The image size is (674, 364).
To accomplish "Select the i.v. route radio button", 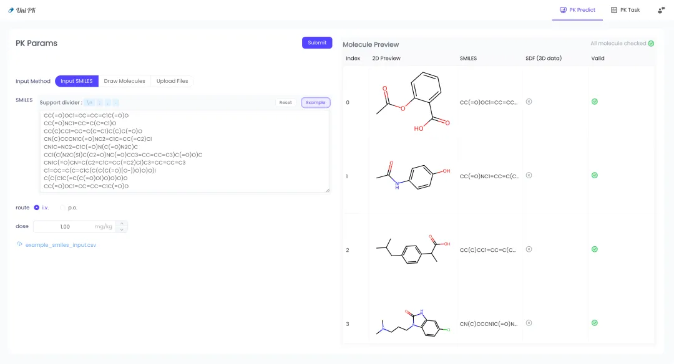I will (x=37, y=208).
